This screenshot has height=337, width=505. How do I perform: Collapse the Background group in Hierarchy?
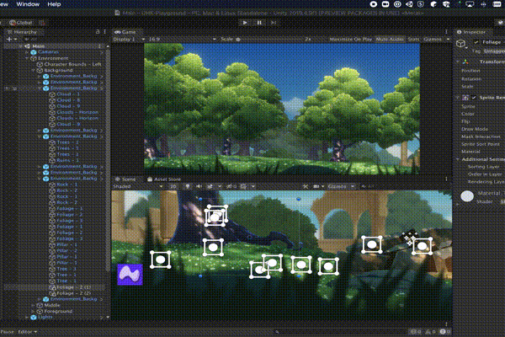[x=33, y=70]
